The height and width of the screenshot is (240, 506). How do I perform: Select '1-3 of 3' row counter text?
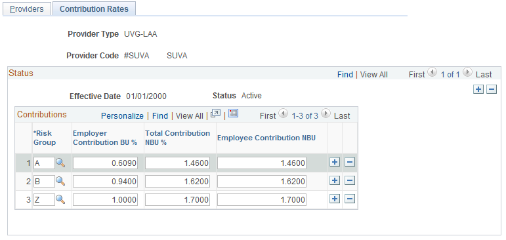tap(305, 116)
